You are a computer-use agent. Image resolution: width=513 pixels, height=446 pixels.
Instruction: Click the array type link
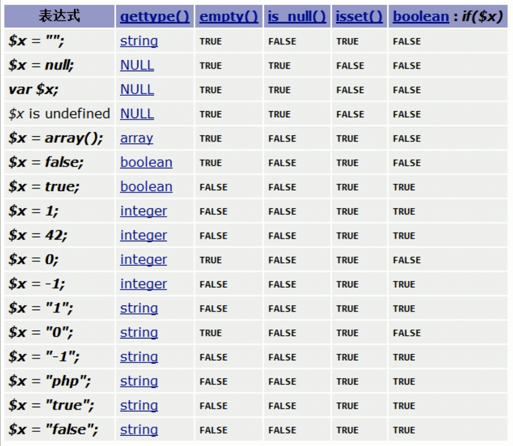pyautogui.click(x=136, y=138)
